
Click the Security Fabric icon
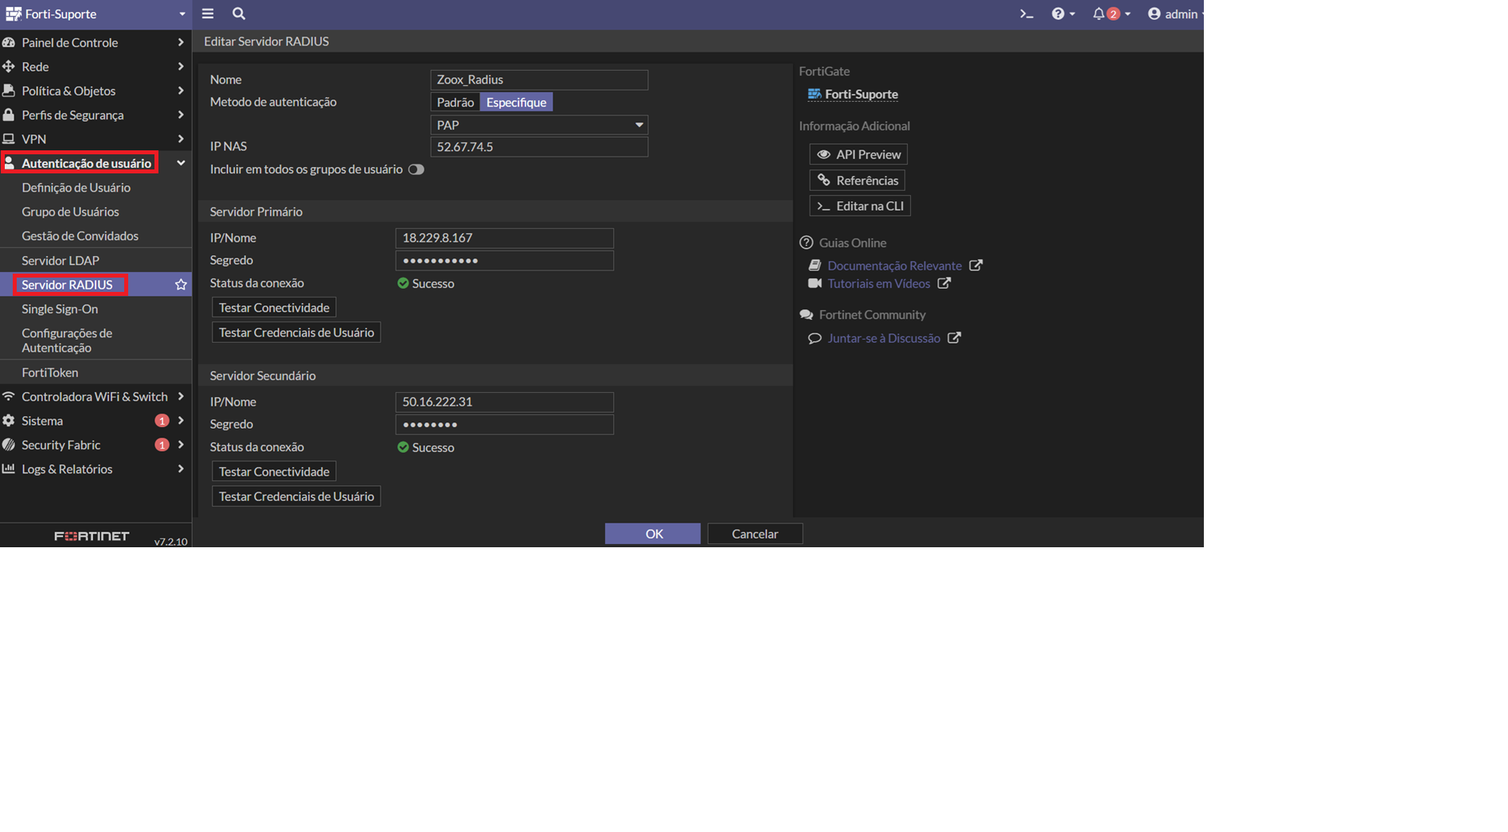coord(9,445)
